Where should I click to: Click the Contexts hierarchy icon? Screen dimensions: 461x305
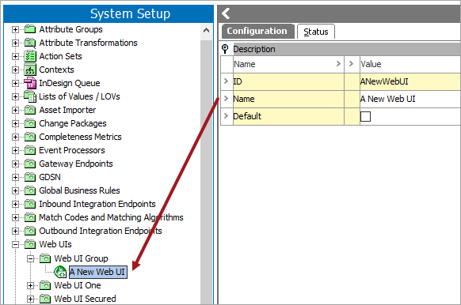[30, 70]
